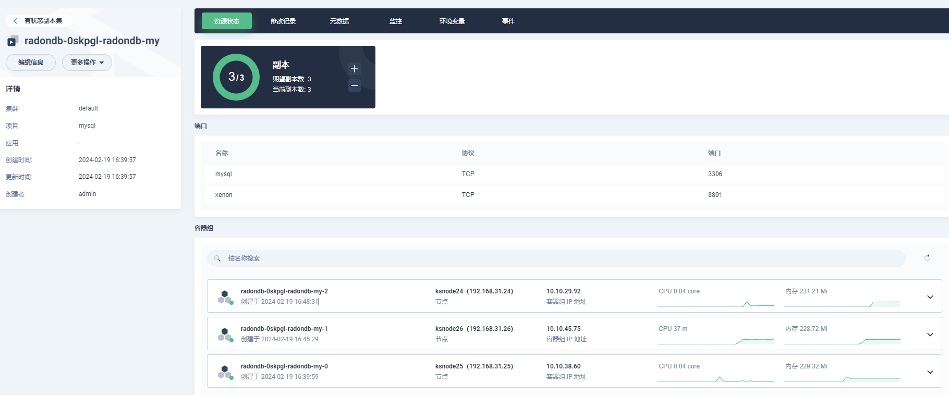
Task: Expand the radondb-my-1 pod row chevron
Action: point(930,335)
